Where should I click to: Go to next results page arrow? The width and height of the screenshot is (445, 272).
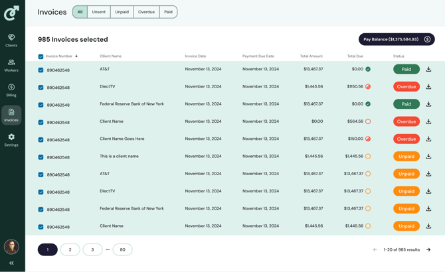pos(428,249)
